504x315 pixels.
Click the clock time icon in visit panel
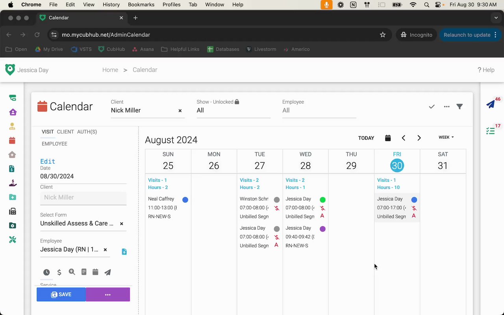pyautogui.click(x=46, y=272)
